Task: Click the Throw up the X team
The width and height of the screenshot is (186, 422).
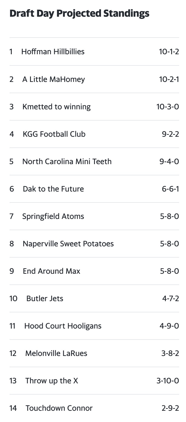Action: point(52,381)
